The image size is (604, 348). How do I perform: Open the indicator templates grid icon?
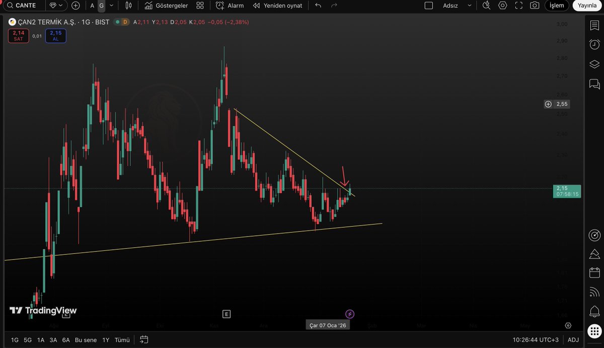pos(200,6)
